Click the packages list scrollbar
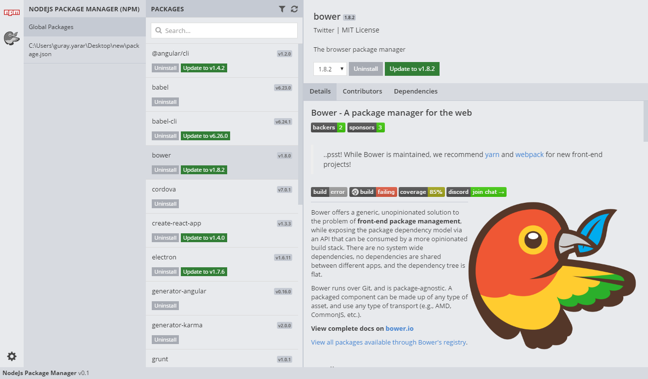This screenshot has height=379, width=648. [301, 123]
